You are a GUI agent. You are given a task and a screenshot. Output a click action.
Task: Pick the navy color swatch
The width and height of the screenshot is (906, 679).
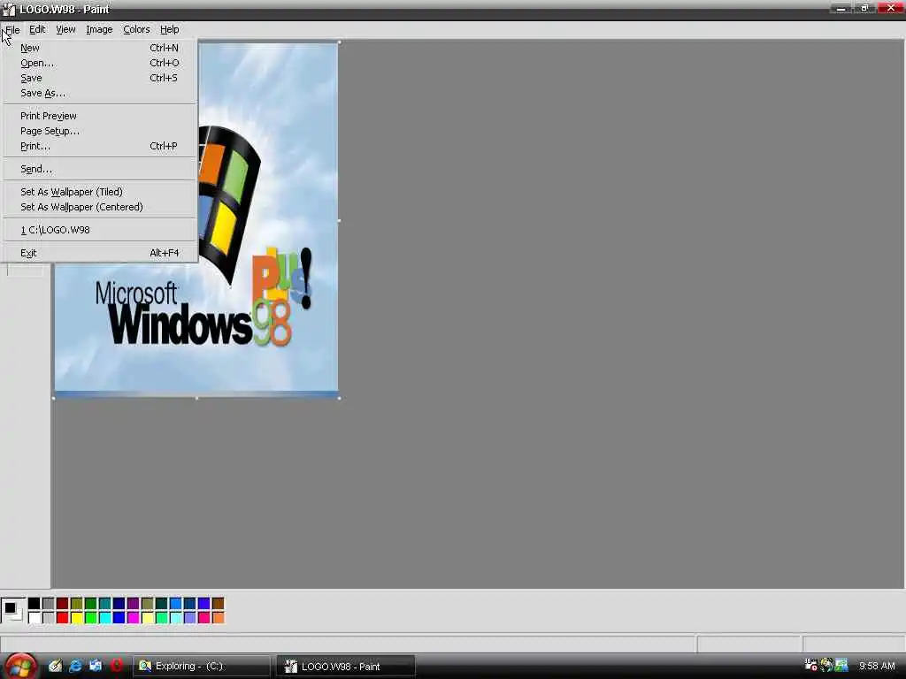[119, 603]
